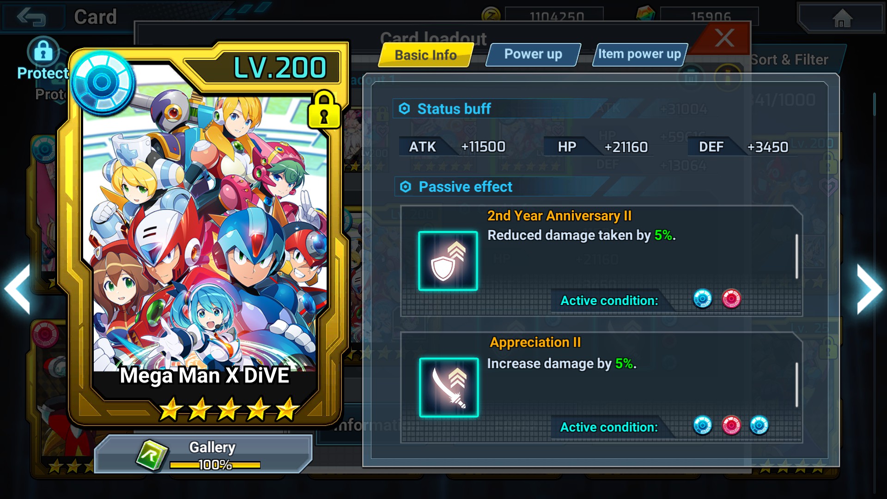Switch to the Power up tab

click(533, 55)
